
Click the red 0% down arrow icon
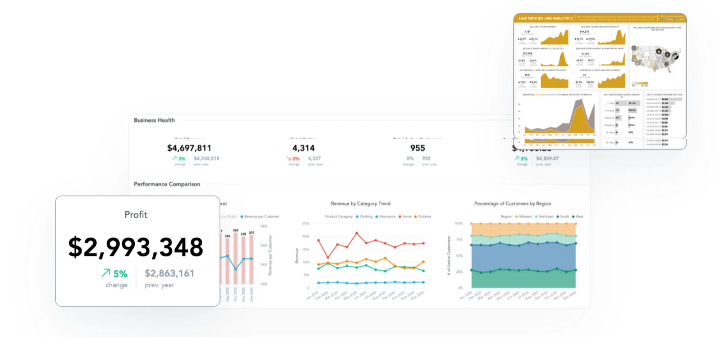[x=289, y=158]
